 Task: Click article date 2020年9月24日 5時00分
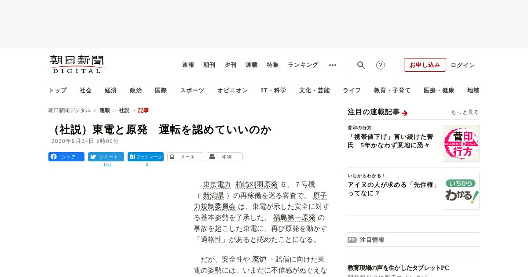click(85, 141)
